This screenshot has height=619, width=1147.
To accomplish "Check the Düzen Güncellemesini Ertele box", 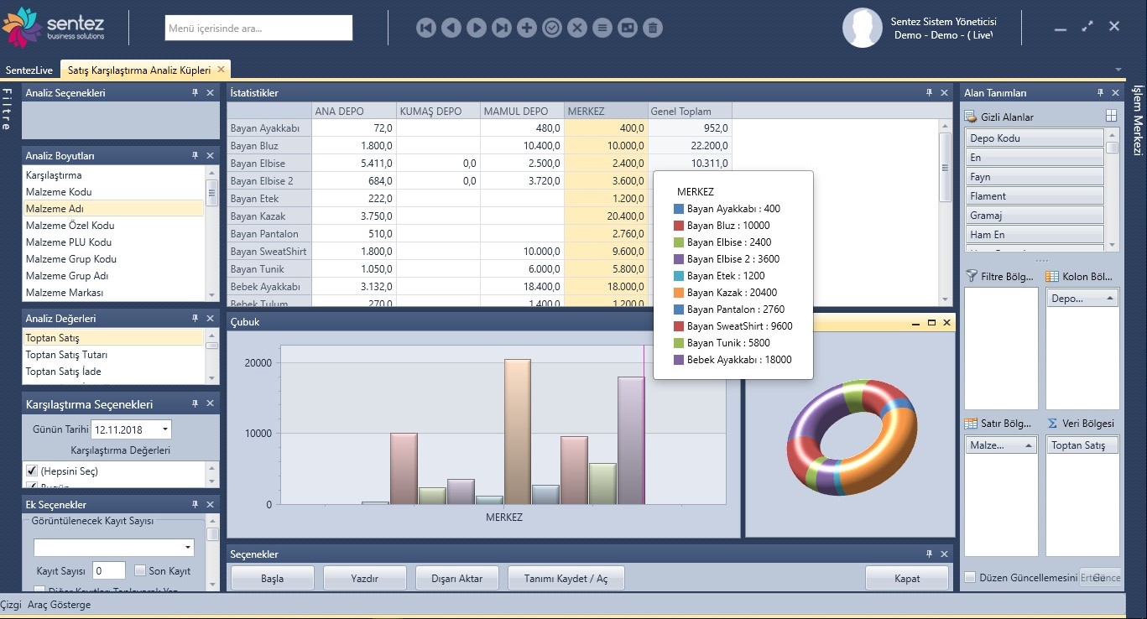I will [970, 577].
